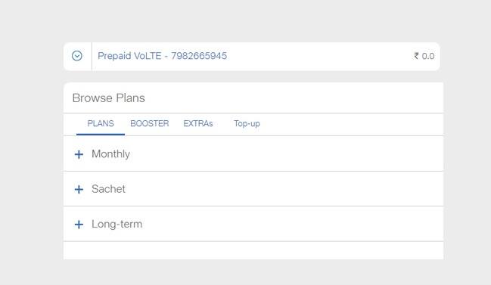Screen dimensions: 491x285
Task: Click empty space right of Top-up tab
Action: pyautogui.click(x=351, y=124)
